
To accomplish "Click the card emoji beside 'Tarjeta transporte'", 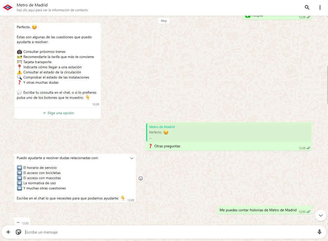I will (20, 62).
